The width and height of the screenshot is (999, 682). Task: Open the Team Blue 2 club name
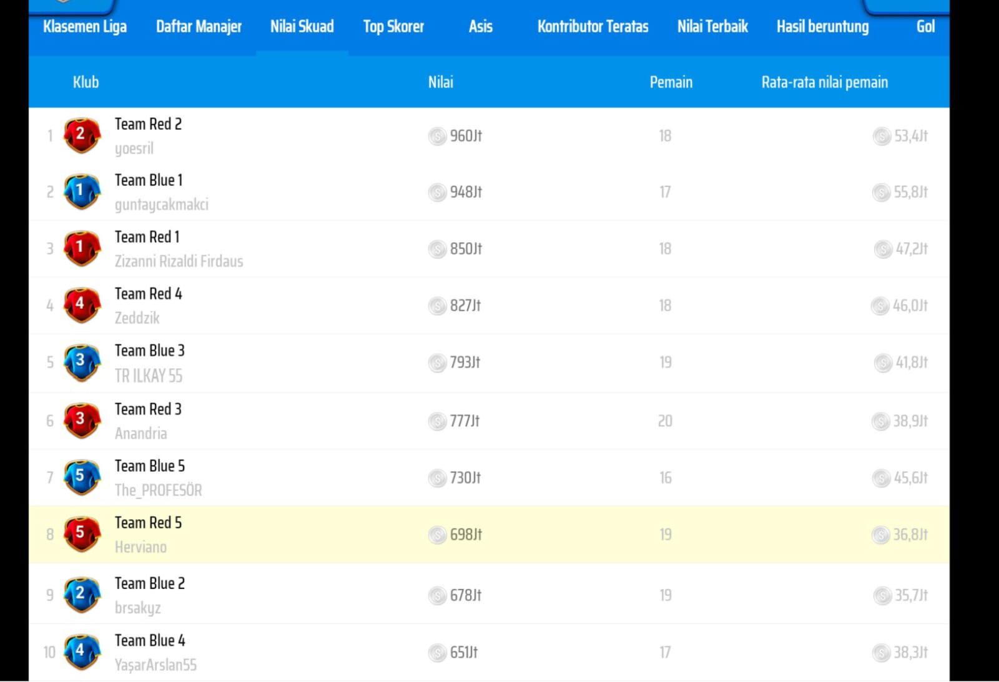click(150, 583)
